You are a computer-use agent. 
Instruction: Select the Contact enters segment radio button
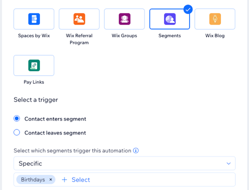16,118
